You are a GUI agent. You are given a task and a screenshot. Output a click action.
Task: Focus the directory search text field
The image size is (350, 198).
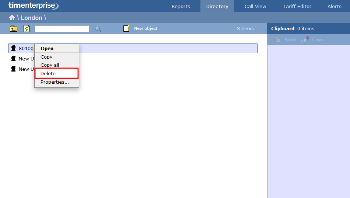tap(62, 29)
